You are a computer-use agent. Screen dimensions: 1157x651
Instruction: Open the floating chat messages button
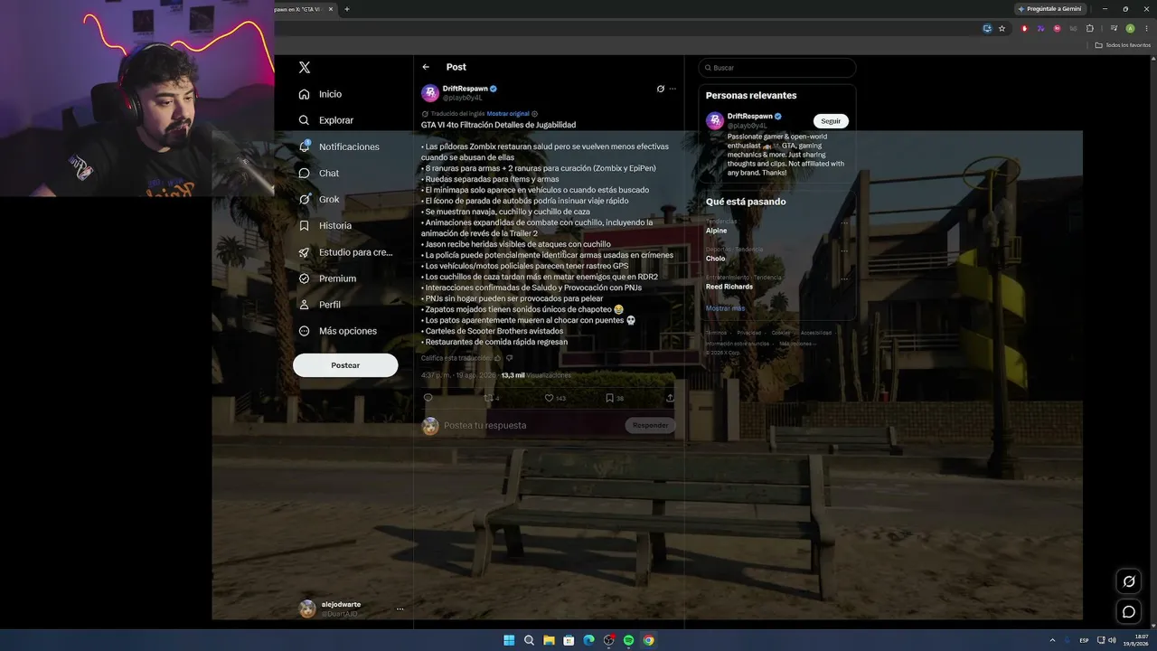click(x=1129, y=612)
